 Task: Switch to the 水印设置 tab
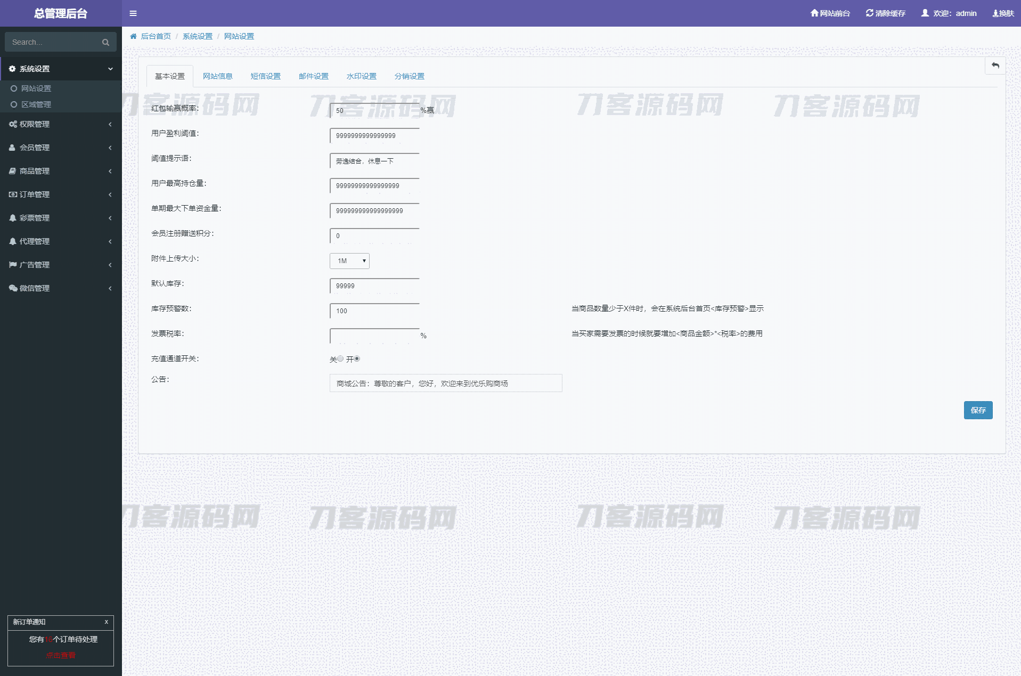click(x=361, y=76)
